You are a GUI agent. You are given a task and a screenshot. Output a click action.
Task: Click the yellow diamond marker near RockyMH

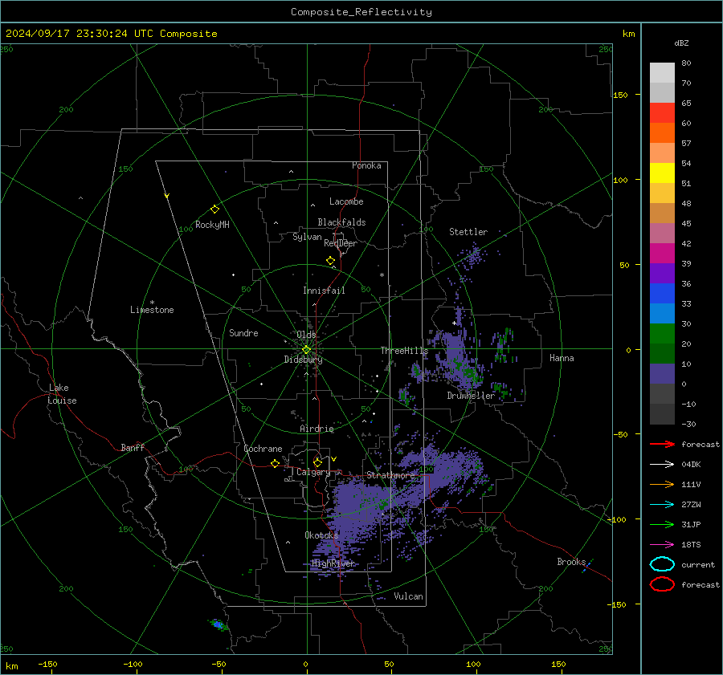coord(214,209)
